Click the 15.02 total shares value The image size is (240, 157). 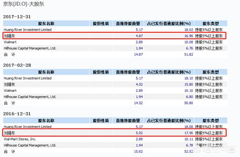138,151
